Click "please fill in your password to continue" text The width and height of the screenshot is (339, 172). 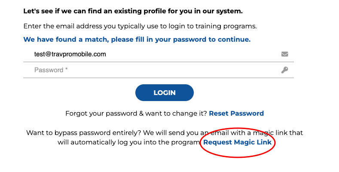coord(180,40)
